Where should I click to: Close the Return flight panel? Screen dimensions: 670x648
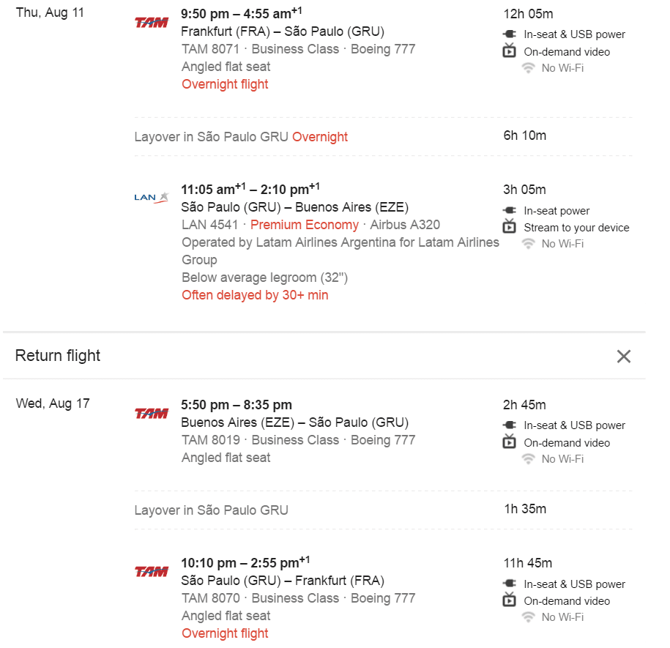click(623, 356)
